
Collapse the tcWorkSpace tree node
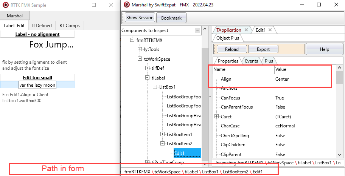coord(140,59)
